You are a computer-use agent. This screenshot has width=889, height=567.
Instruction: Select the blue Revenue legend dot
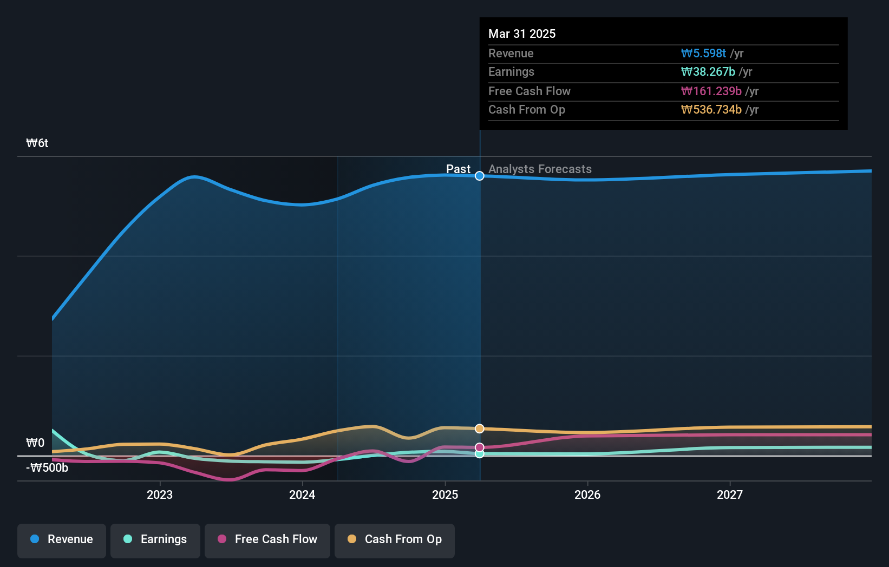coord(34,539)
